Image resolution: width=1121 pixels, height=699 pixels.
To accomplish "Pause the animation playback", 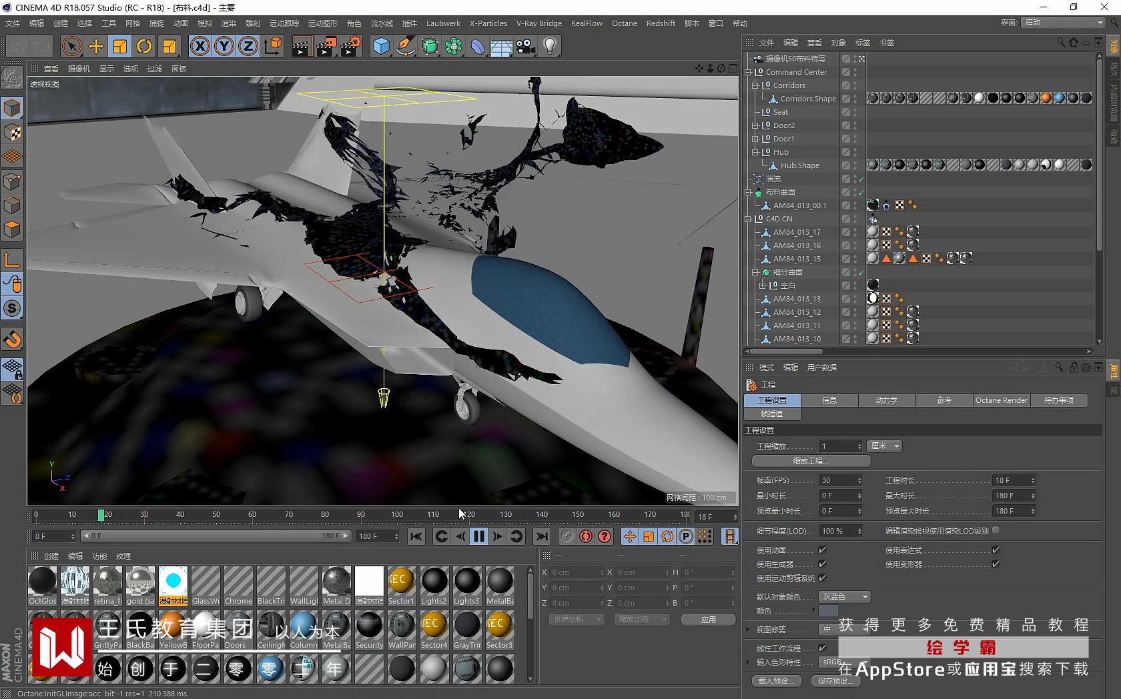I will coord(479,536).
